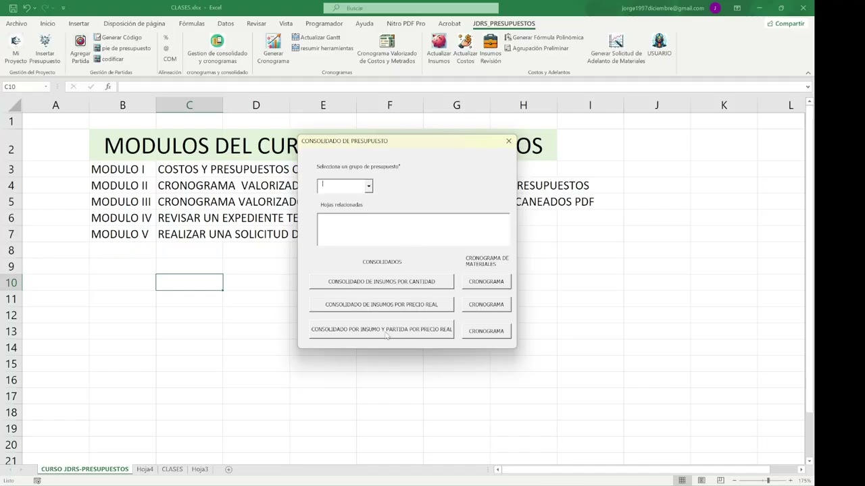Open the Archivo menu
The height and width of the screenshot is (486, 865).
[x=16, y=24]
